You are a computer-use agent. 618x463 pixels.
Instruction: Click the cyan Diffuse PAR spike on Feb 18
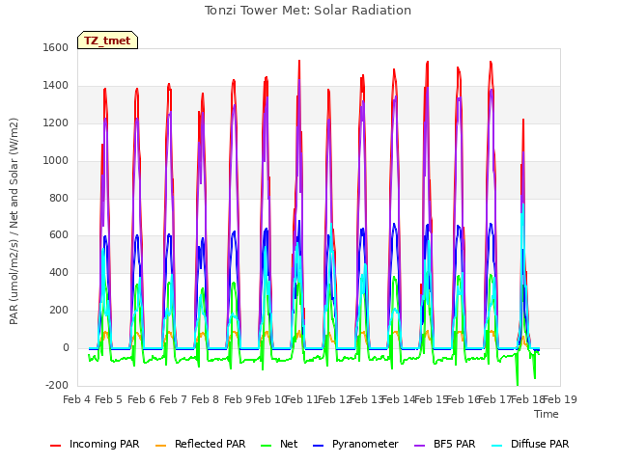point(523,204)
